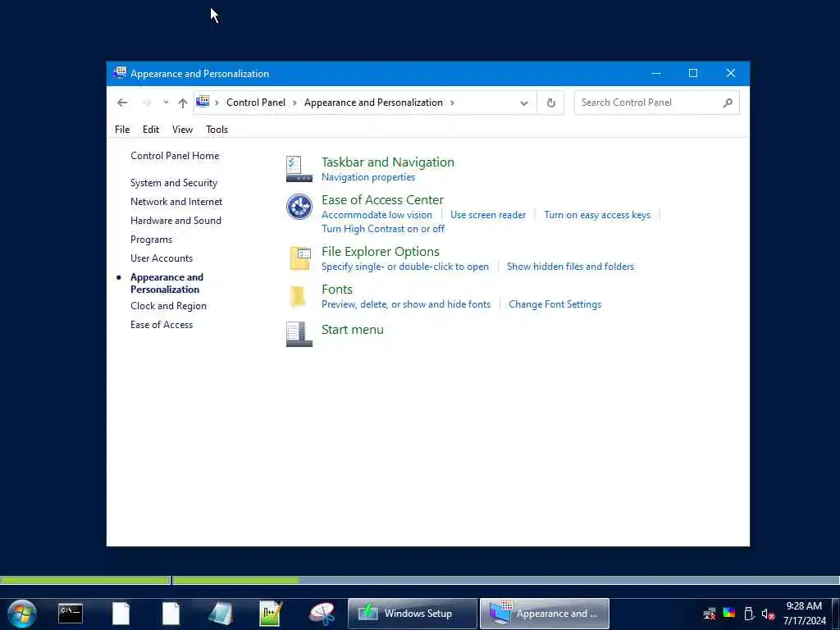This screenshot has height=630, width=840.
Task: Click Accommodate low vision link
Action: click(377, 215)
